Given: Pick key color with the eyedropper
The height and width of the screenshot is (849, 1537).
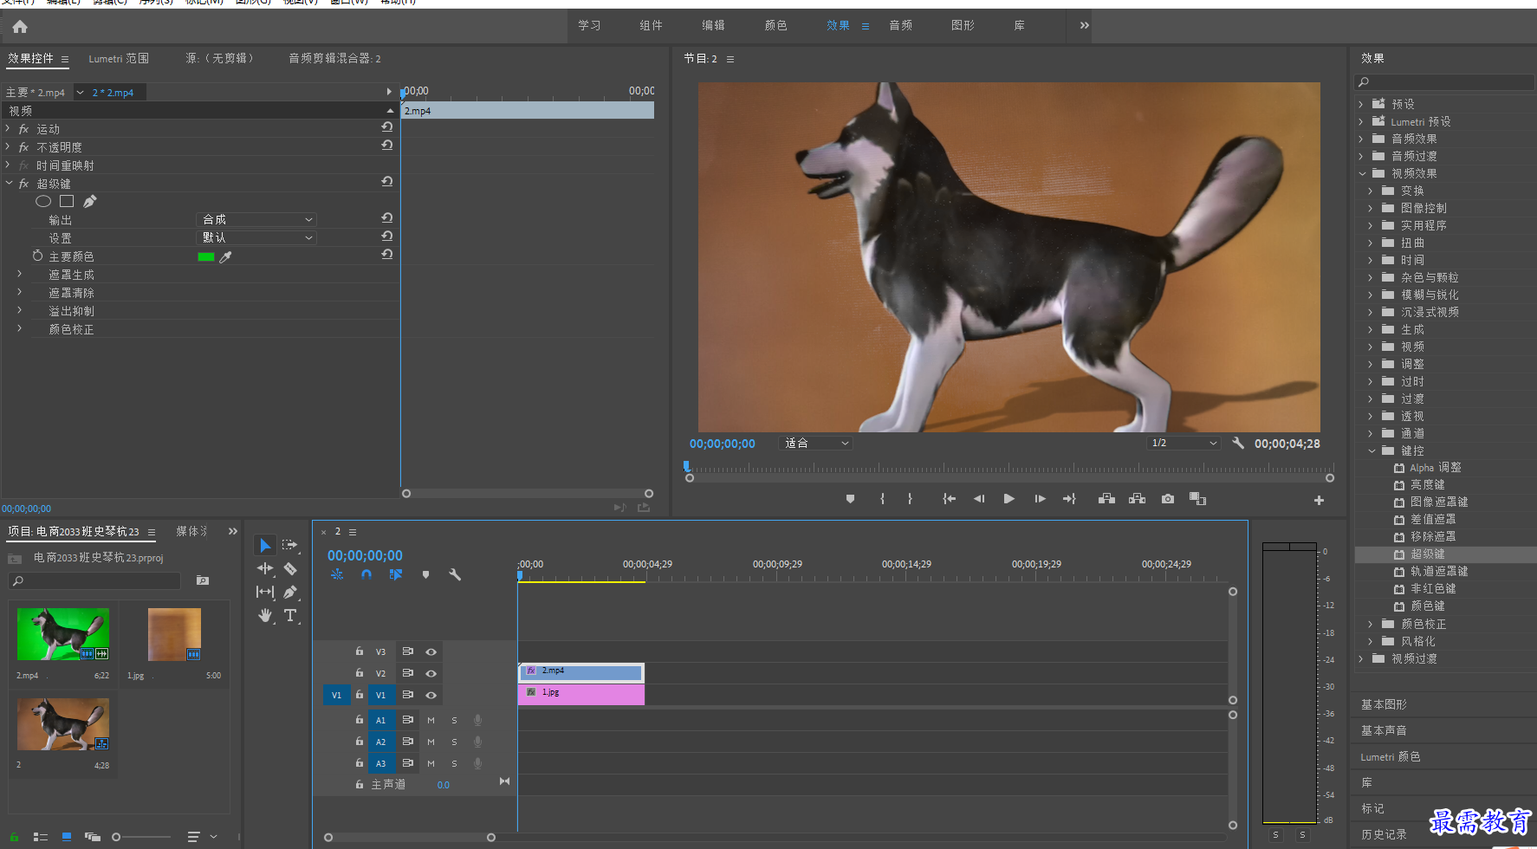Looking at the screenshot, I should point(226,256).
